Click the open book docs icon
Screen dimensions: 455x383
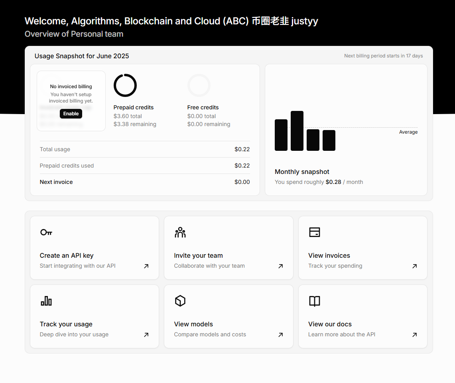click(315, 301)
